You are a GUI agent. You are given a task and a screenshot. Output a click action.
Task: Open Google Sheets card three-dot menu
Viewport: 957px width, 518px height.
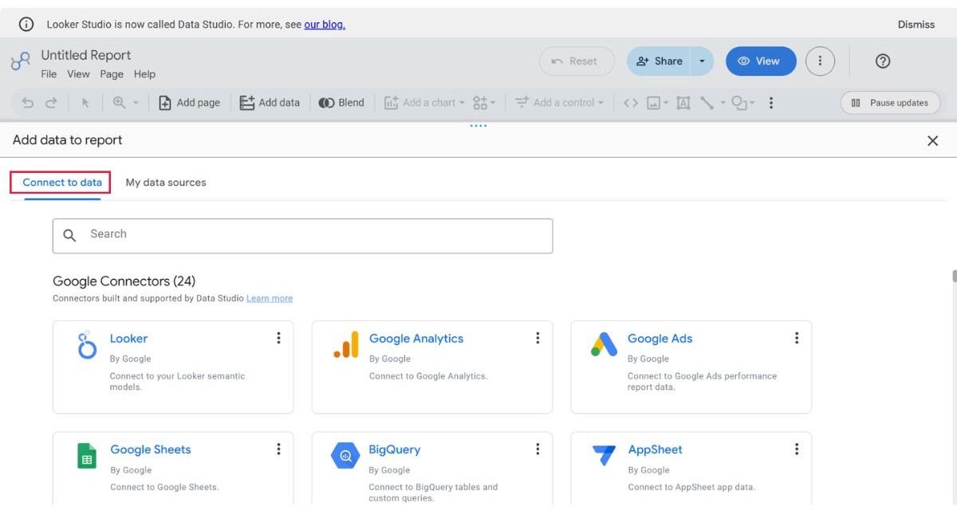coord(278,449)
